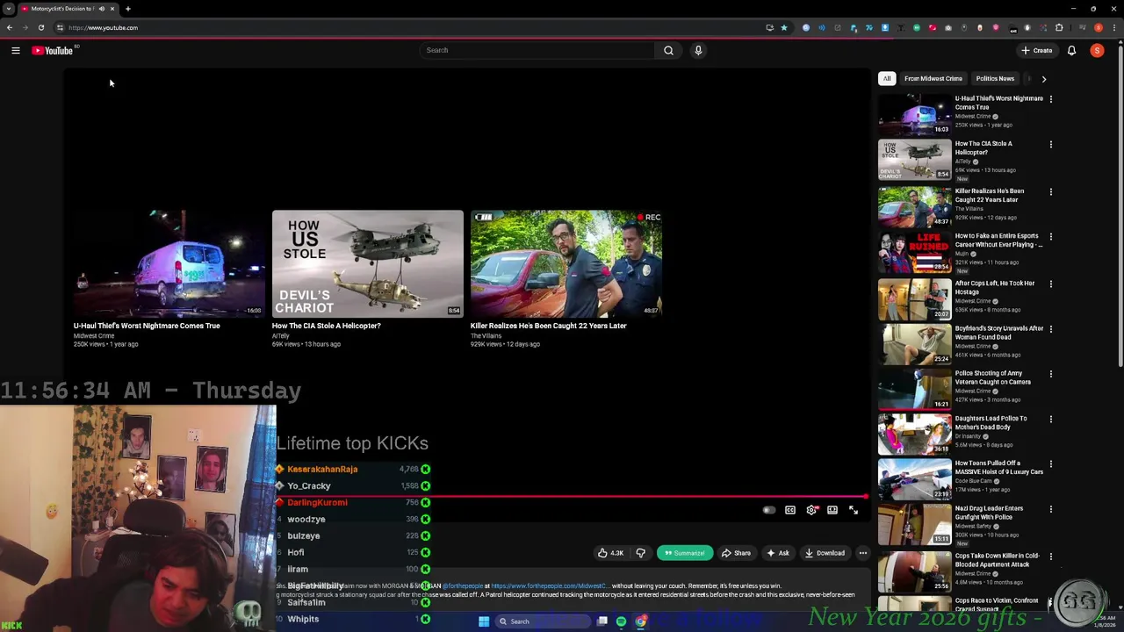The image size is (1124, 632).
Task: Click the search magnifier button
Action: [x=668, y=50]
